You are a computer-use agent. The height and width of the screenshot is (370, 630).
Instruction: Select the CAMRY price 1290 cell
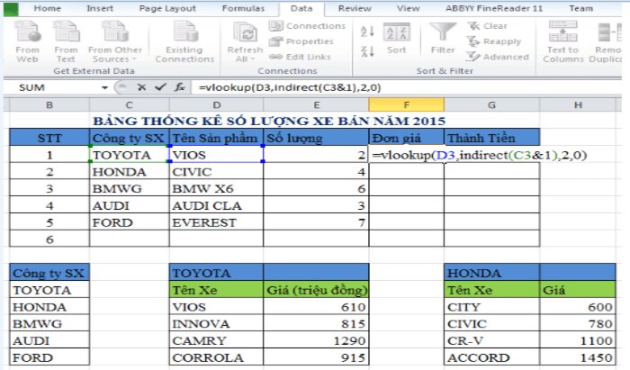316,340
